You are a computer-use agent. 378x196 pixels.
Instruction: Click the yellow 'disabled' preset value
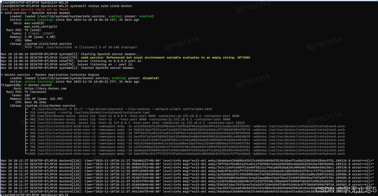pos(151,78)
